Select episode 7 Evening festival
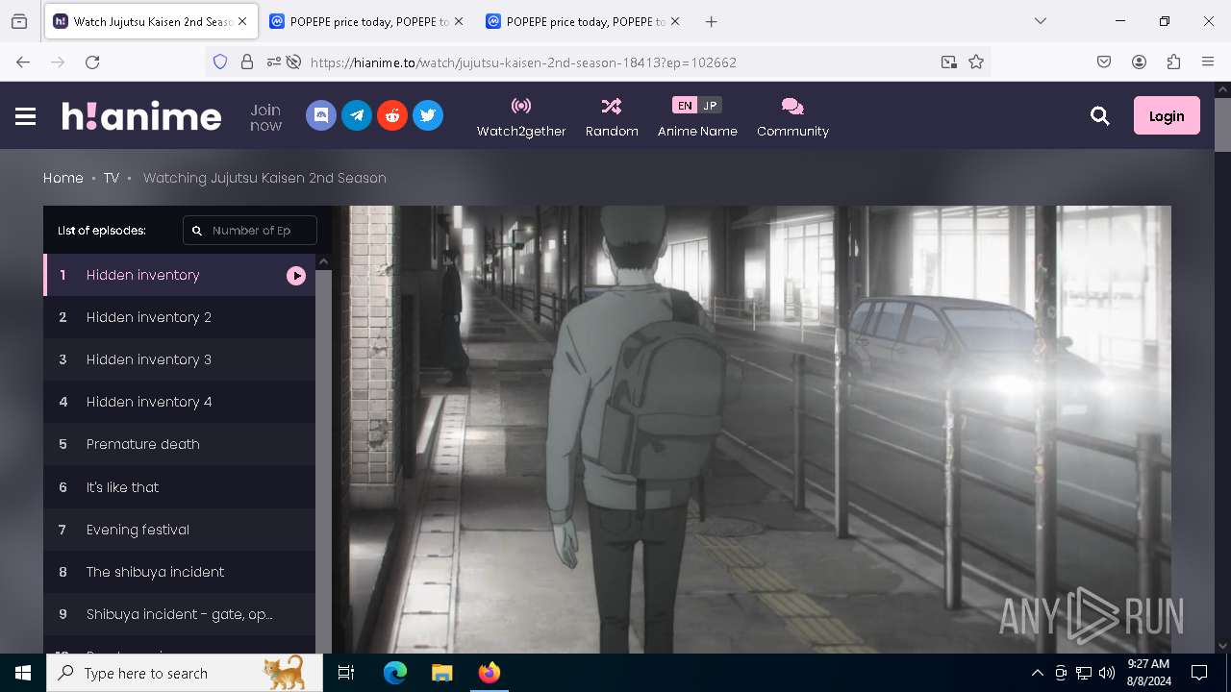This screenshot has height=692, width=1231. [179, 530]
